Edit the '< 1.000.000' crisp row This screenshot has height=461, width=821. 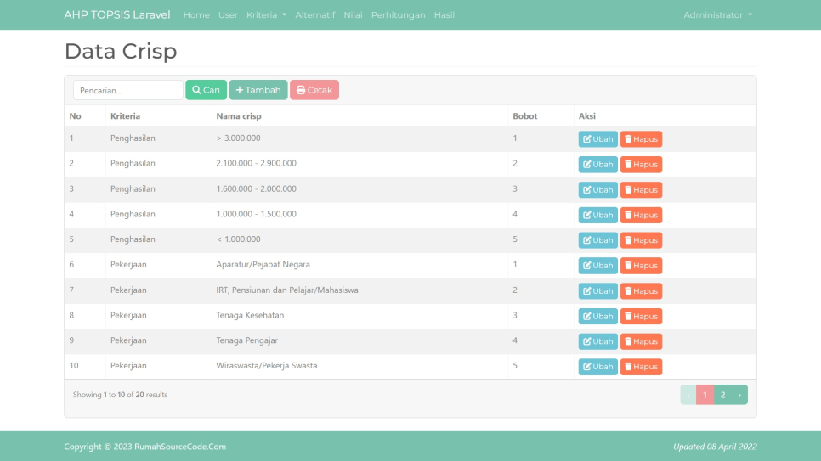coord(598,240)
